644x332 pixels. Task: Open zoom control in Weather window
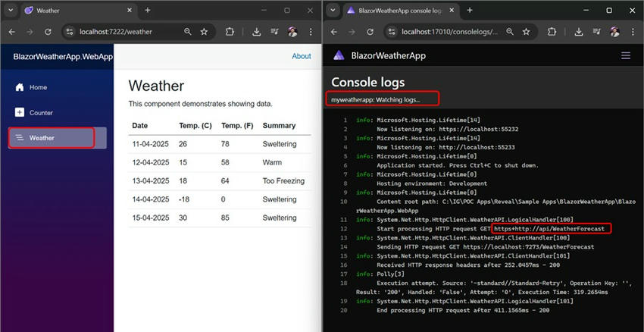(188, 32)
